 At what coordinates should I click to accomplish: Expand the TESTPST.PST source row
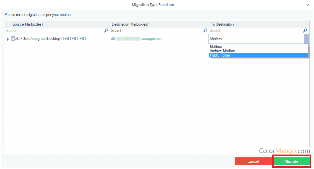[x=8, y=39]
